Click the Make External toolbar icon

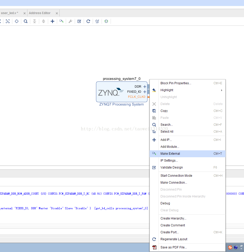tap(61, 21)
